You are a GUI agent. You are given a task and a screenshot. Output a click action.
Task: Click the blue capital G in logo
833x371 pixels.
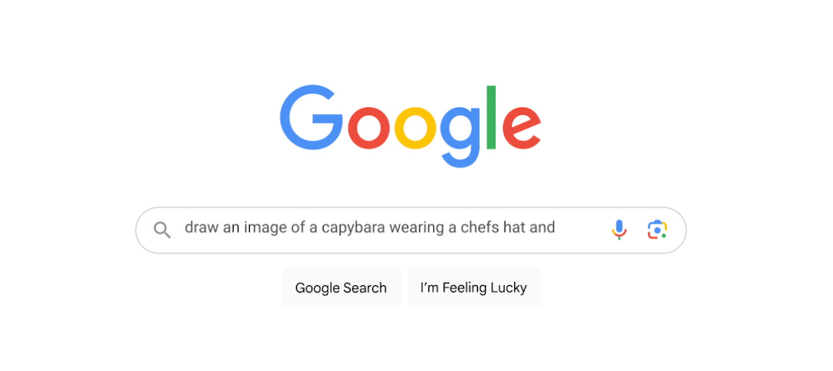point(311,117)
